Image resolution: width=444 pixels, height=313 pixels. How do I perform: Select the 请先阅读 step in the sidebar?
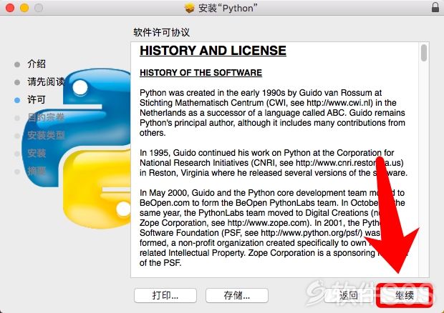[x=46, y=81]
